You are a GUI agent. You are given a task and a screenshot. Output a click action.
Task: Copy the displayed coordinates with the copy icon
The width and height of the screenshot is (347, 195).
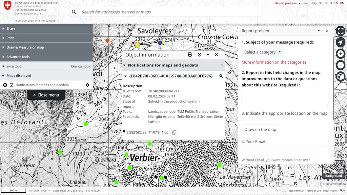(x=174, y=132)
